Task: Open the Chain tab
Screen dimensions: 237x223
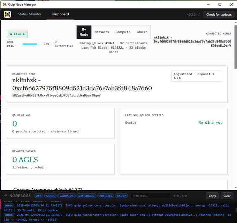Action: (142, 32)
